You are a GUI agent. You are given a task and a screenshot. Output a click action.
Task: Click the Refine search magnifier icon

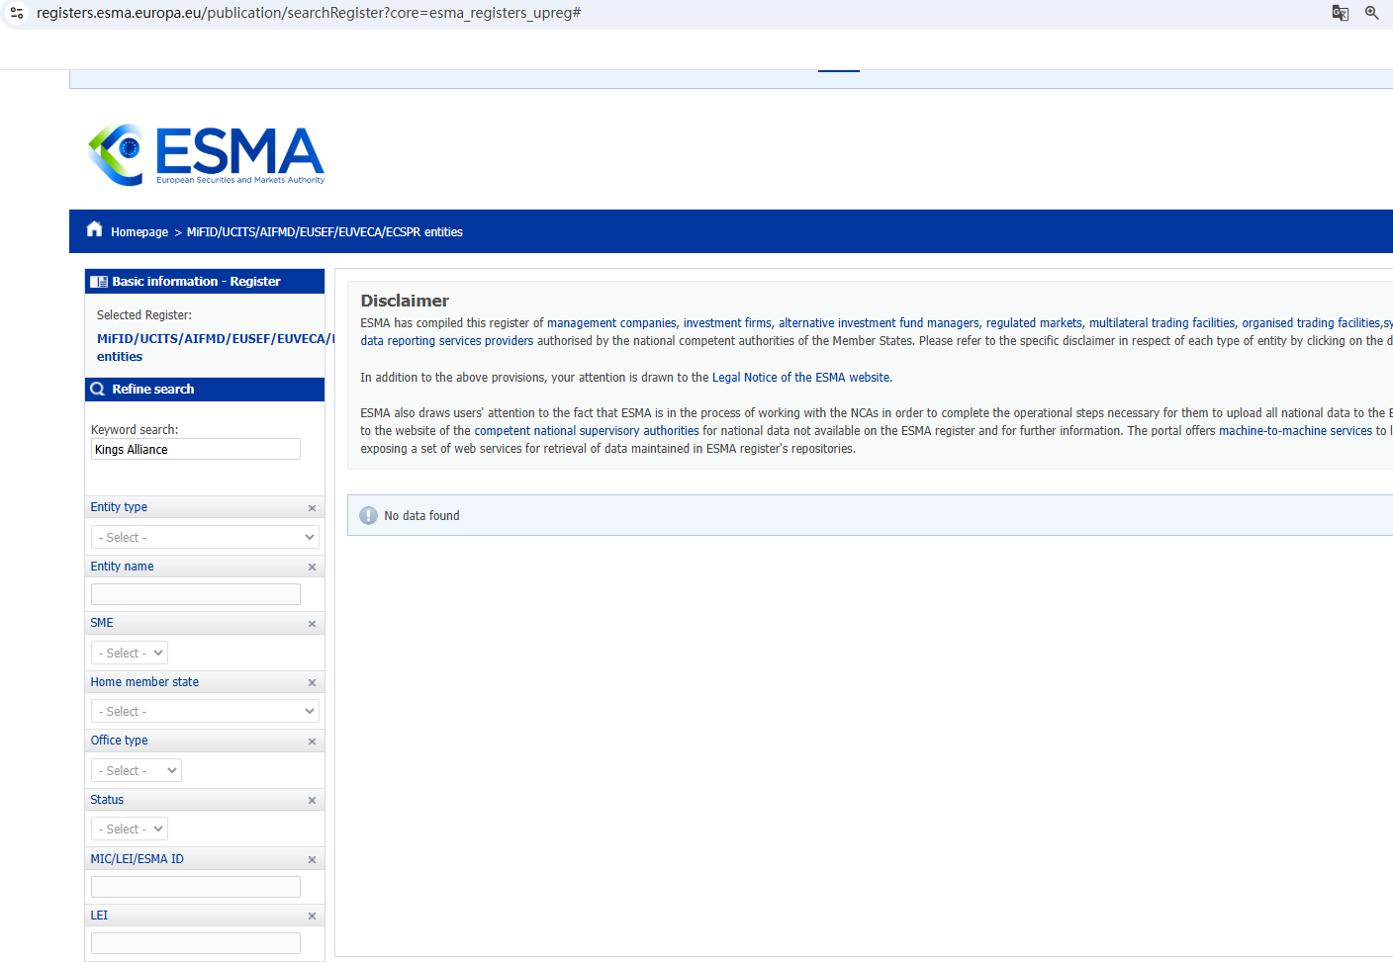point(98,389)
